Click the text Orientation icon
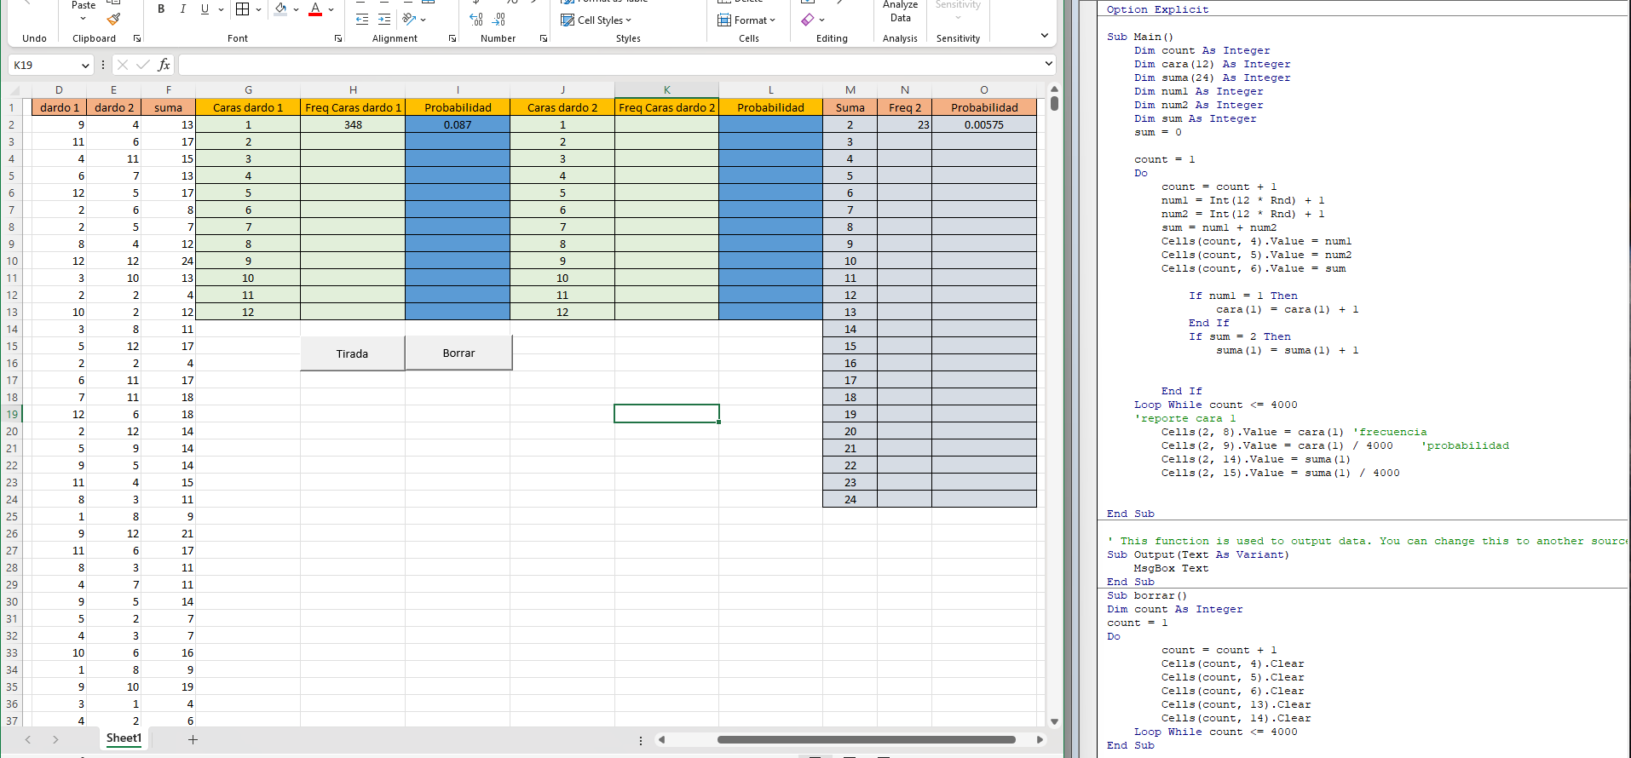Viewport: 1631px width, 758px height. [410, 20]
